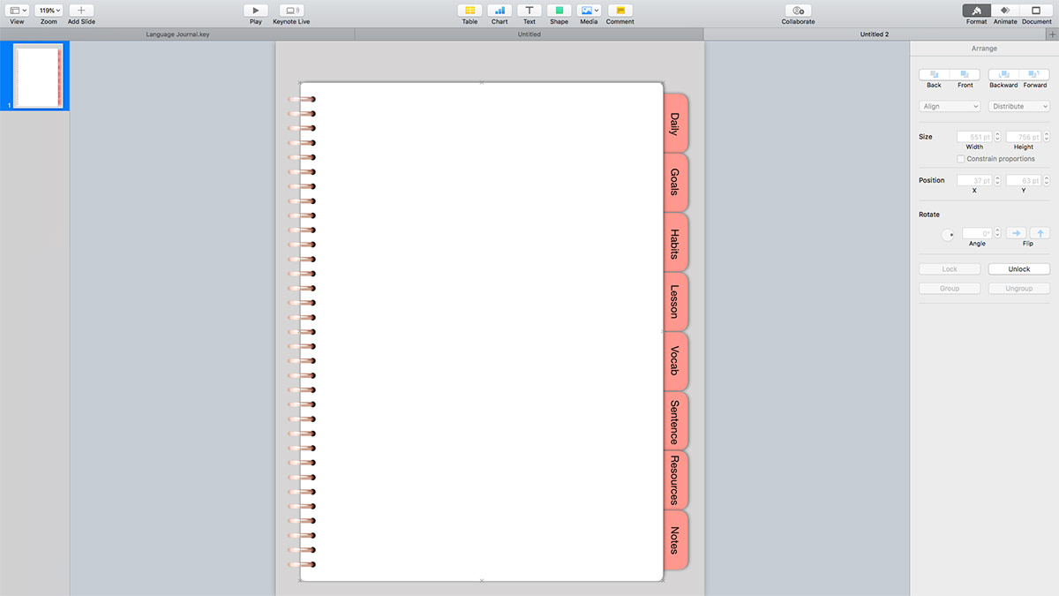Click the X position field

coord(975,180)
